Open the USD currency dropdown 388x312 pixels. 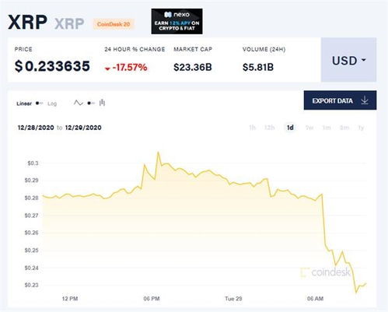(x=348, y=60)
